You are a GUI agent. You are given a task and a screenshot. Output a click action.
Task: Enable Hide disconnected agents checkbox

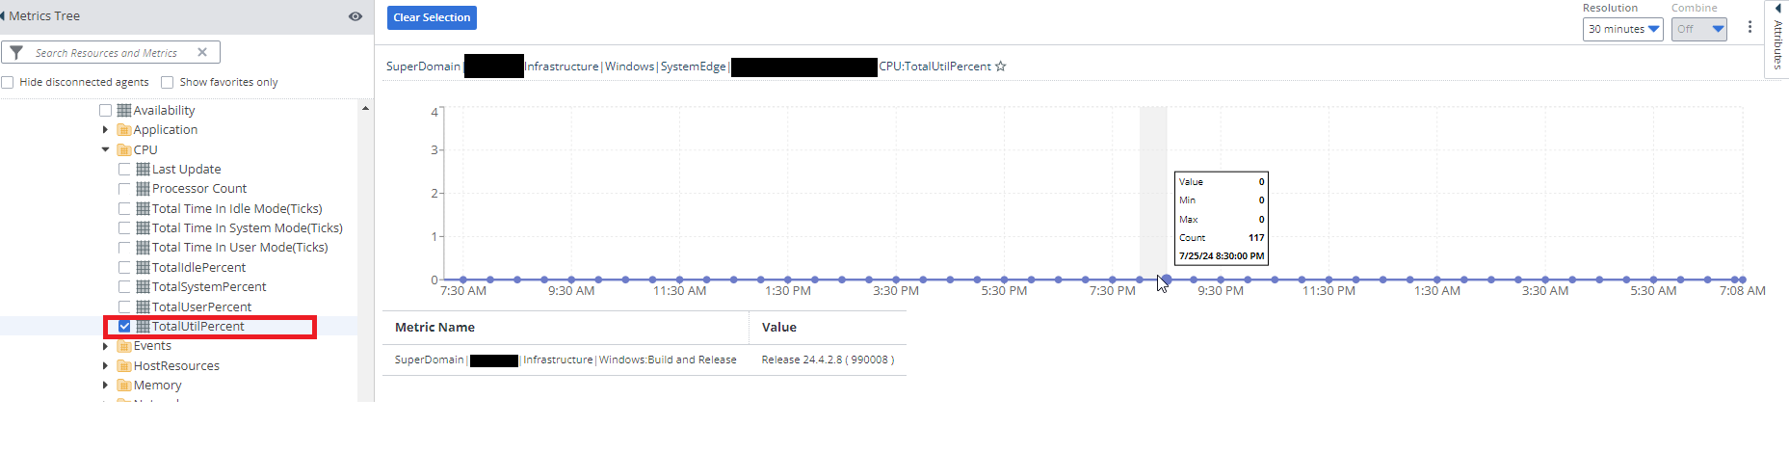pos(8,82)
